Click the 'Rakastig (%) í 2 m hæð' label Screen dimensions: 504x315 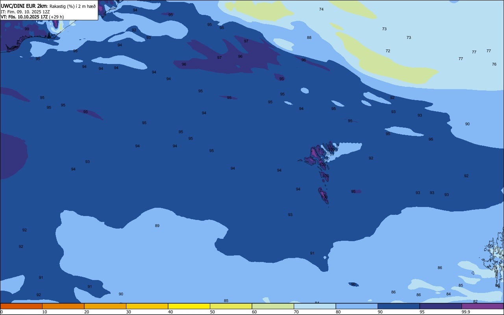tap(72, 6)
